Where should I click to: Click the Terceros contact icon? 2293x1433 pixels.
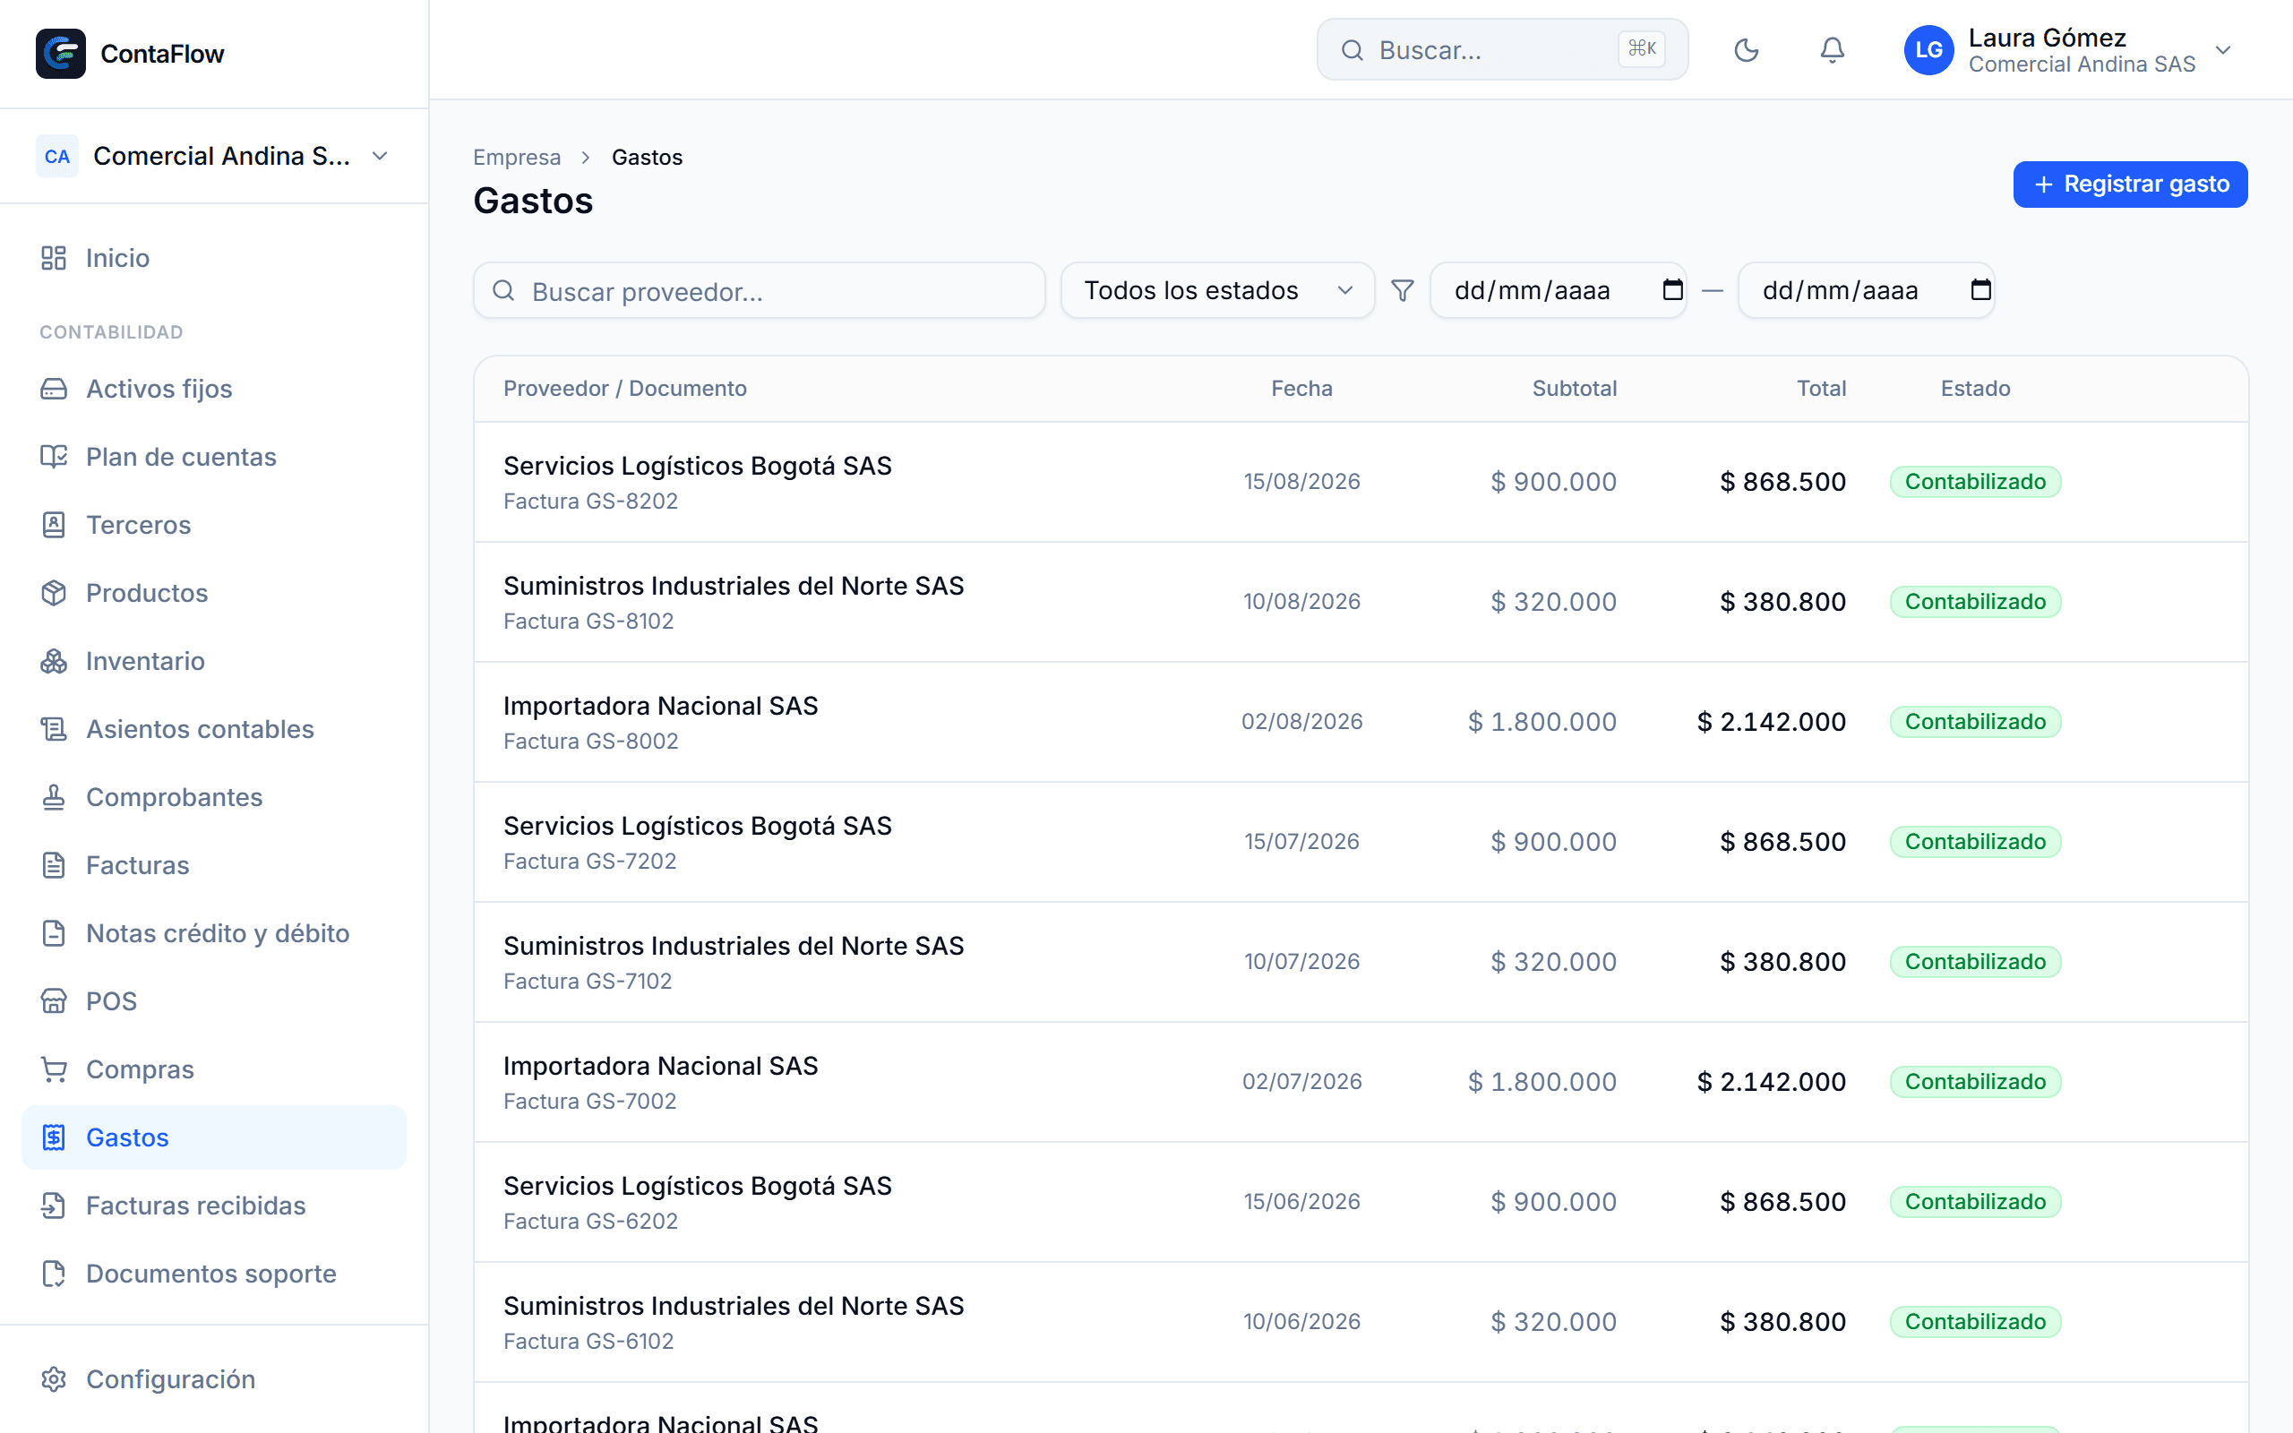[x=54, y=525]
